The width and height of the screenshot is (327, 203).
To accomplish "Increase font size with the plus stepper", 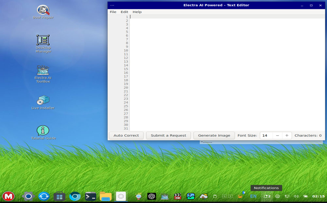I will tap(287, 135).
